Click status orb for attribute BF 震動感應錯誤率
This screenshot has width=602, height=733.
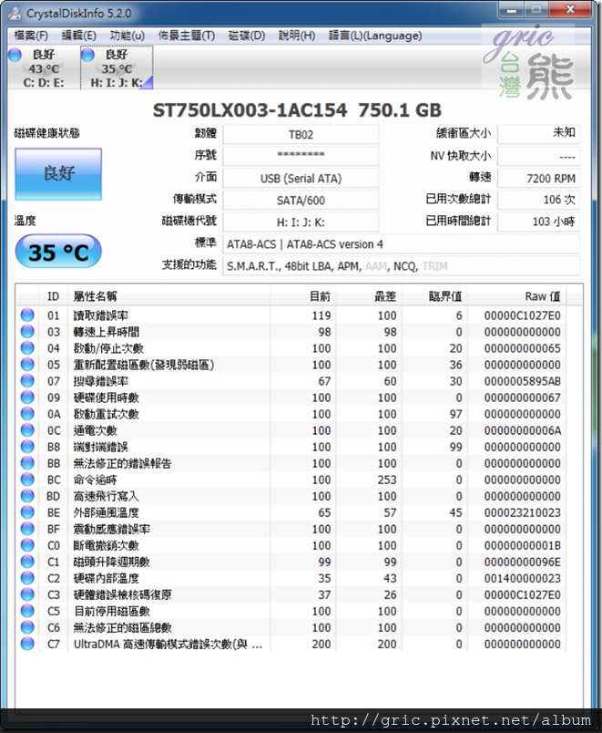[27, 529]
